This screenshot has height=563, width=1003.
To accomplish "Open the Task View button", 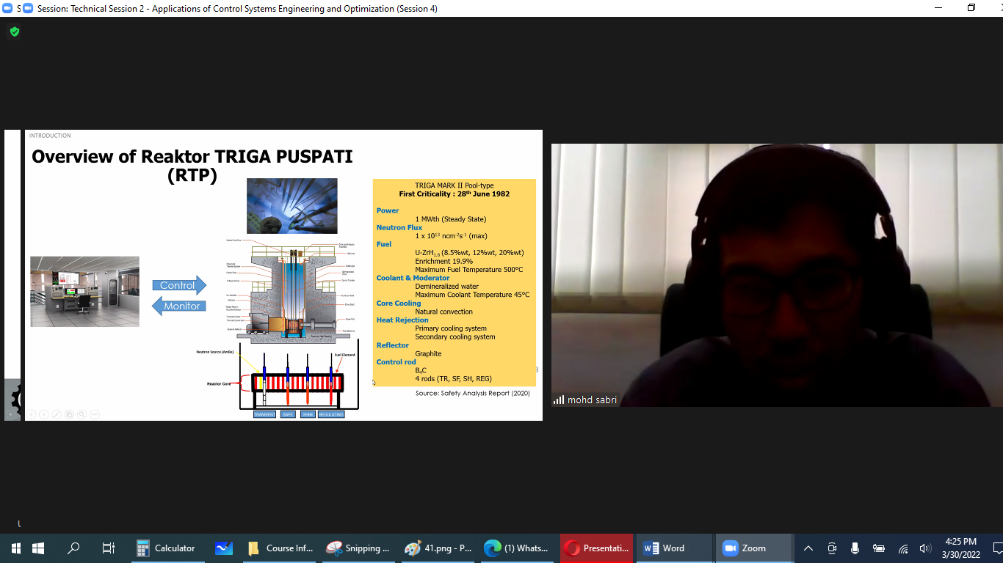I will tap(109, 548).
